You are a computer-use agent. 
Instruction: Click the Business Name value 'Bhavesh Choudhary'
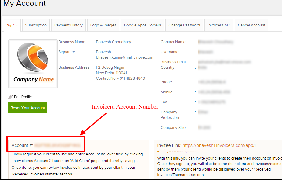pyautogui.click(x=114, y=42)
